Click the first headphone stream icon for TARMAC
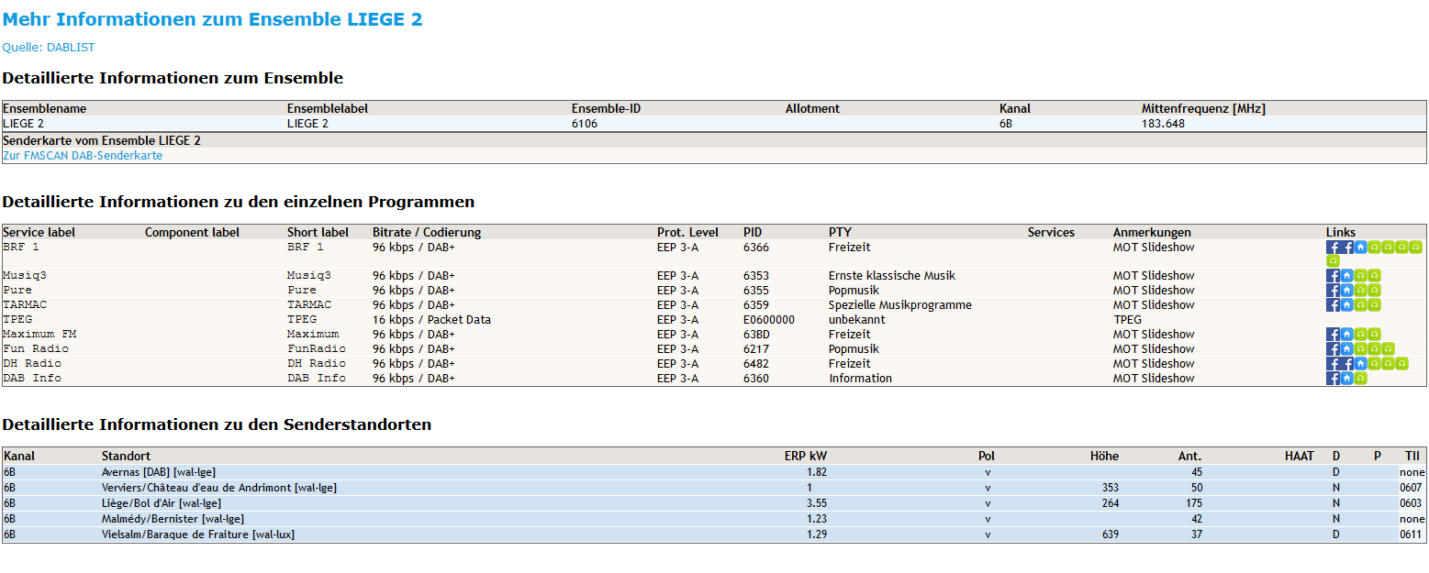 [1360, 305]
